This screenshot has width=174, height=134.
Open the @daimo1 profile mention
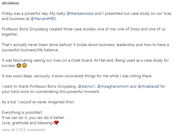pos(86,86)
